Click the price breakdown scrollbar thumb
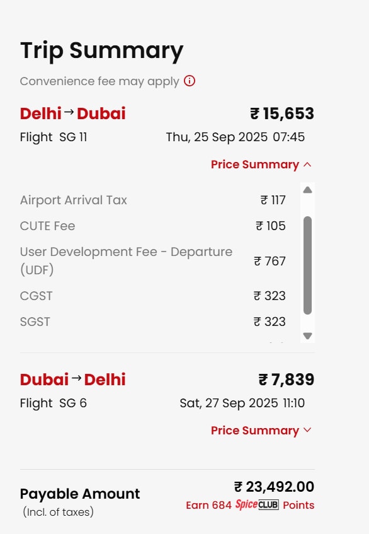The height and width of the screenshot is (534, 369). (307, 265)
